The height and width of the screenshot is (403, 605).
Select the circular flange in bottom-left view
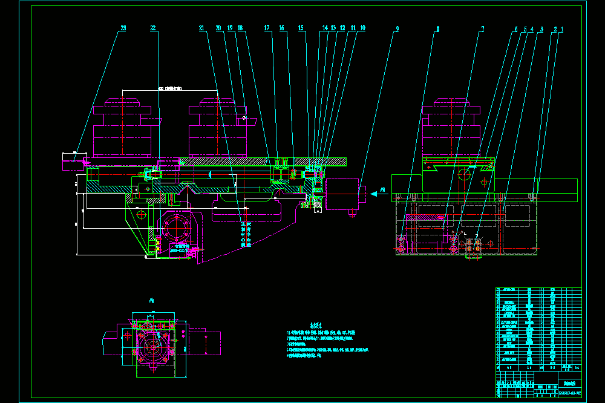click(153, 347)
